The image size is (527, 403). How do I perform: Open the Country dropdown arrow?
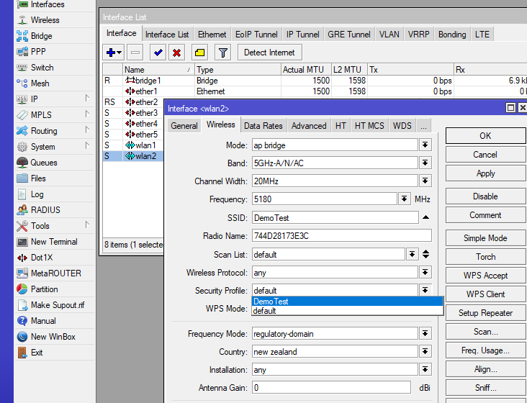pyautogui.click(x=425, y=352)
